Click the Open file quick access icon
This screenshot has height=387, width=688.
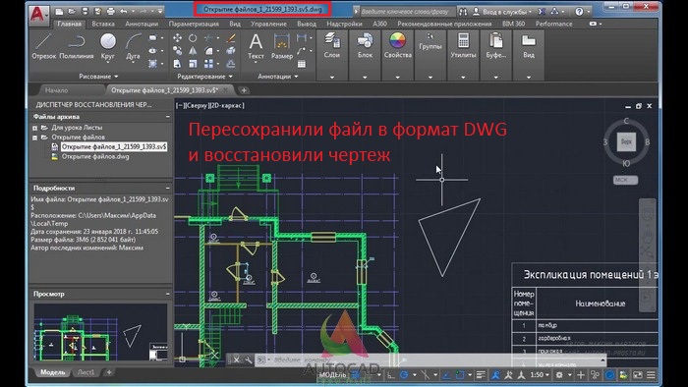pos(72,11)
